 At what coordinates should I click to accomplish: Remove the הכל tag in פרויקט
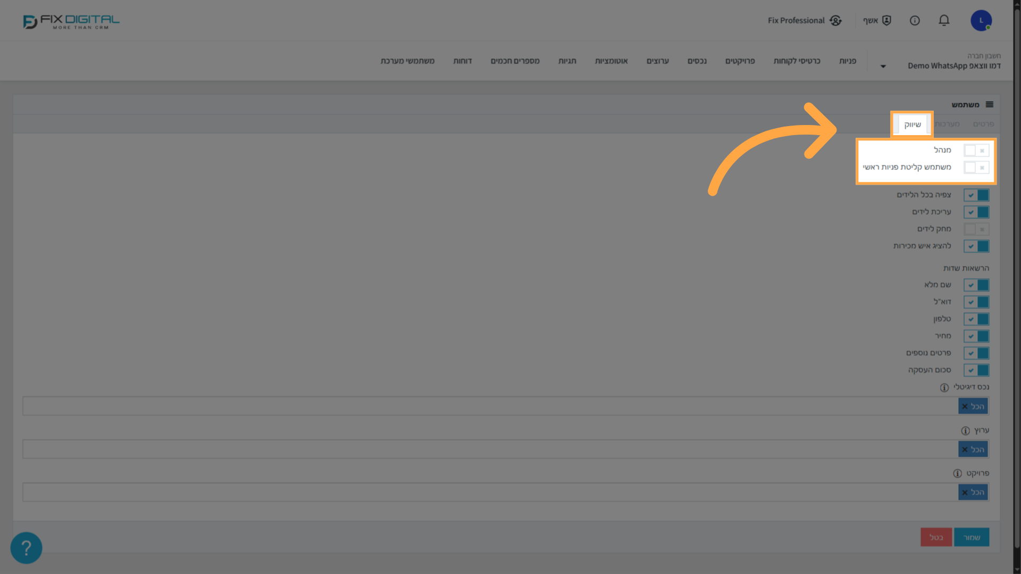pyautogui.click(x=965, y=493)
